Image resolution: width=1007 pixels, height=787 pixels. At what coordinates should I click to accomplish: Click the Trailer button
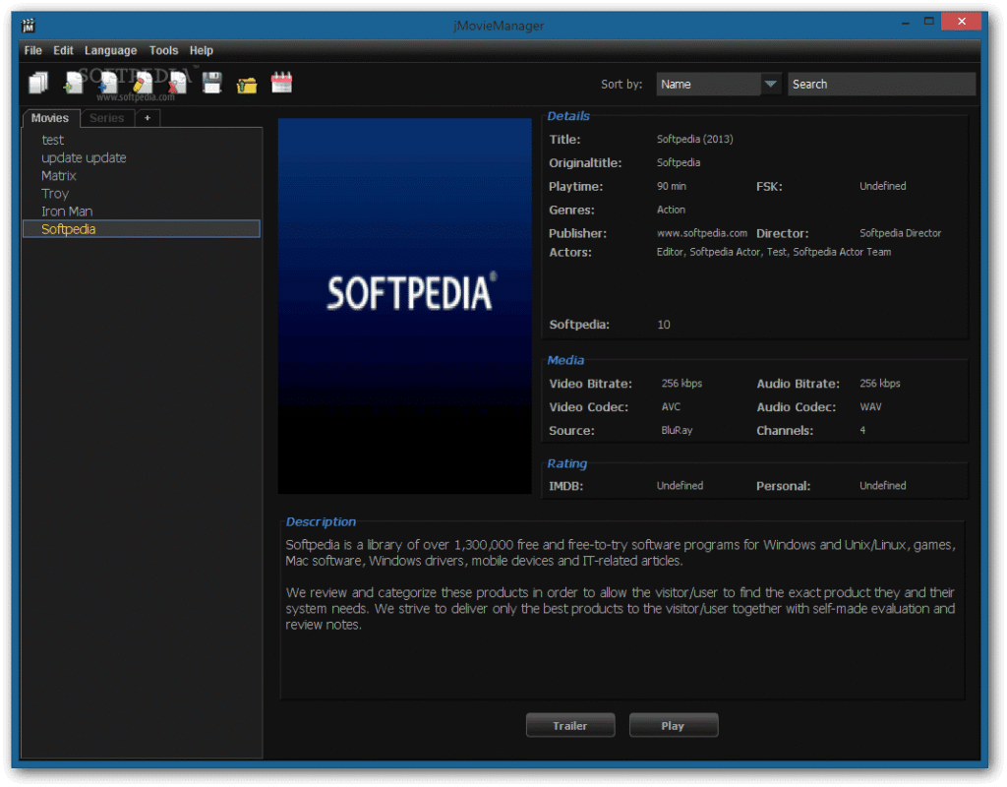coord(570,725)
